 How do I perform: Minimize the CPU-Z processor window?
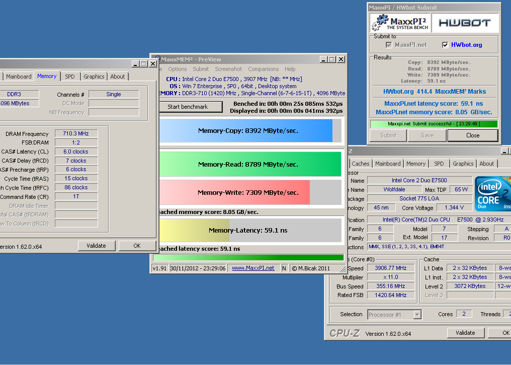(504, 151)
